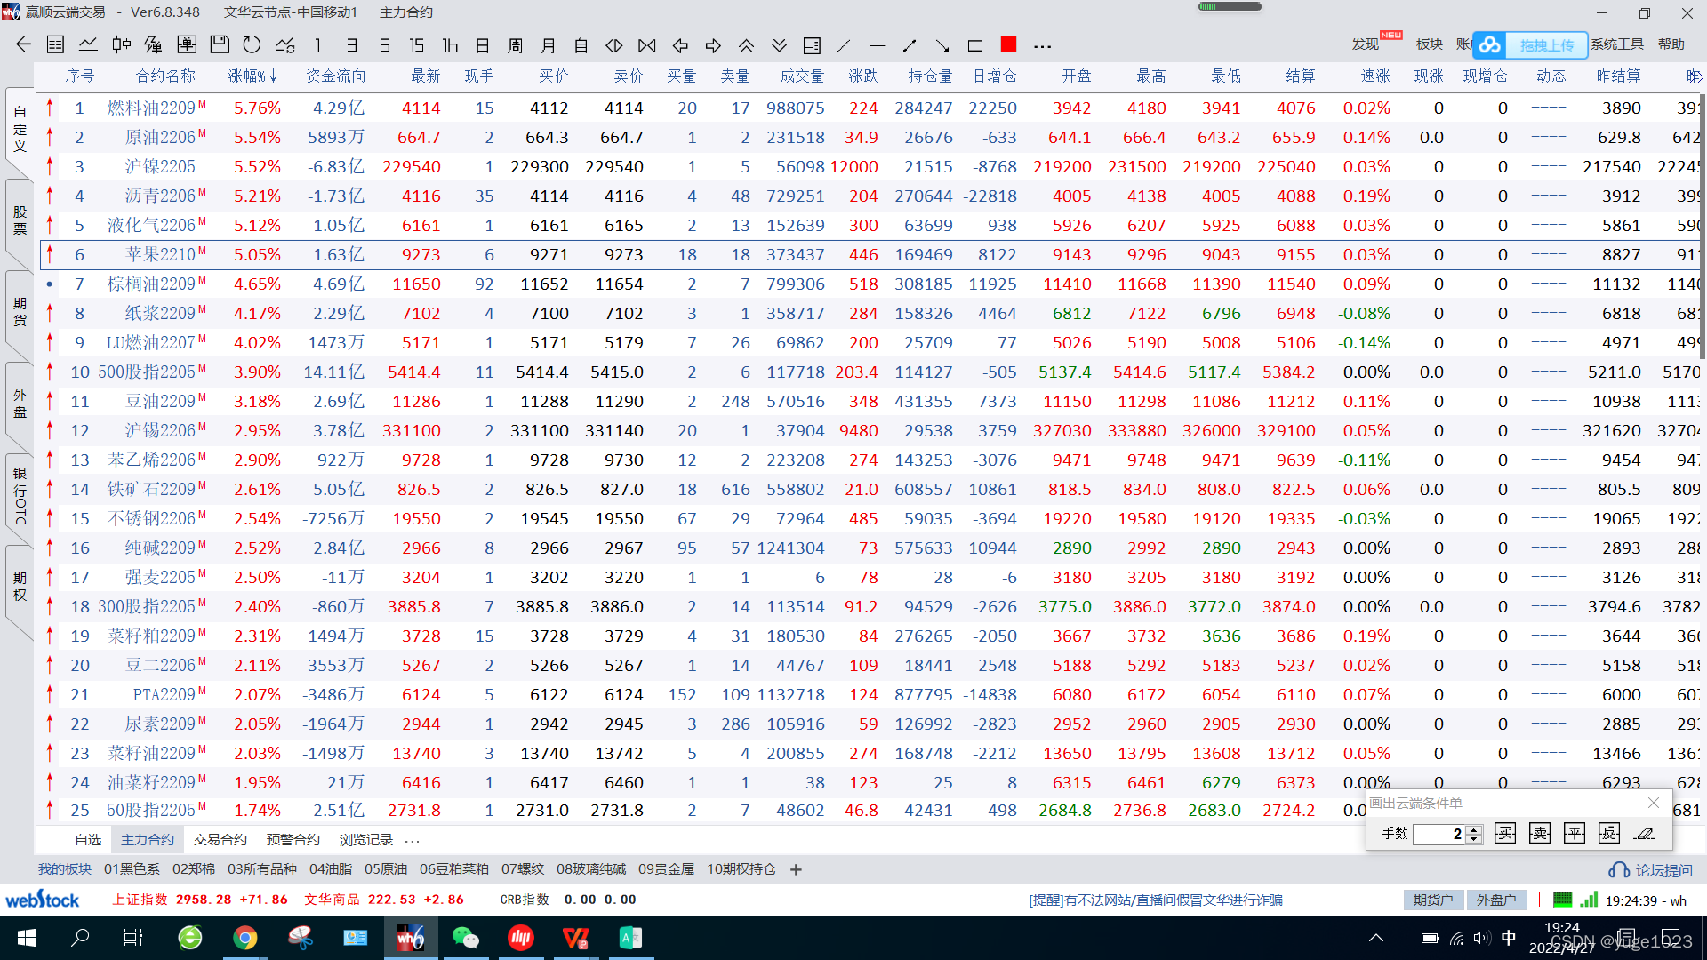Close the 画出云端条件单 panel

(x=1654, y=804)
